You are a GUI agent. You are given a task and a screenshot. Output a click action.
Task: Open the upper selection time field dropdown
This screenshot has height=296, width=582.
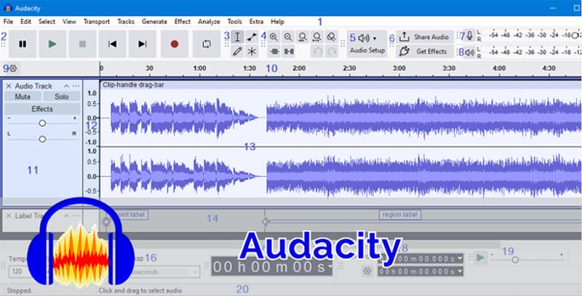pos(461,258)
